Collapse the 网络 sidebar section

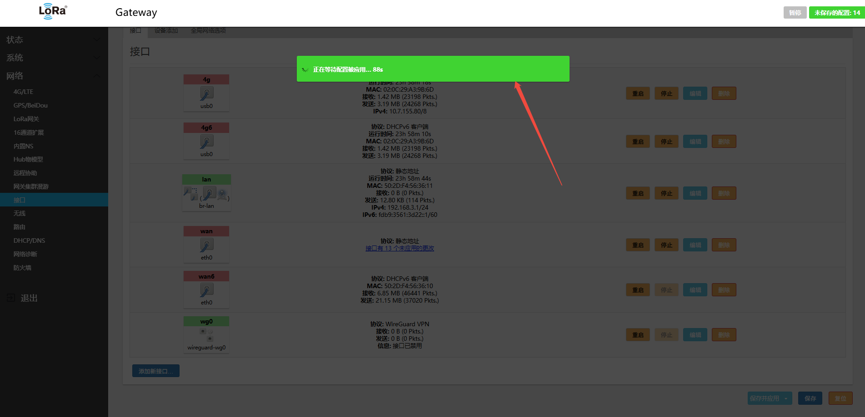tap(96, 76)
